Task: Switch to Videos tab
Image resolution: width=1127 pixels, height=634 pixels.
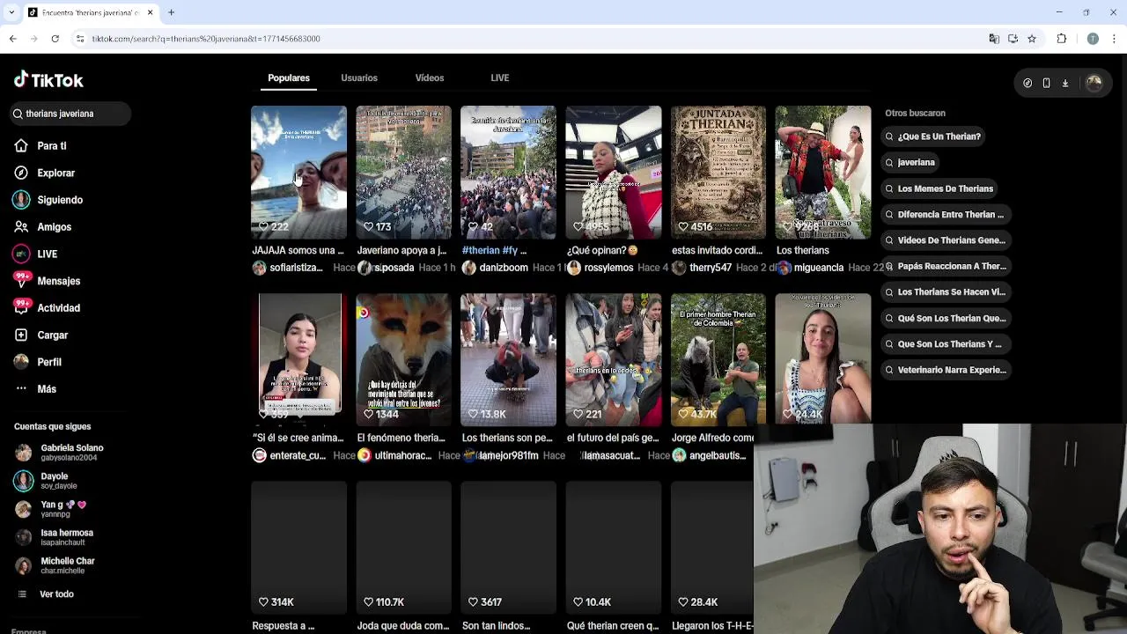Action: pos(430,77)
